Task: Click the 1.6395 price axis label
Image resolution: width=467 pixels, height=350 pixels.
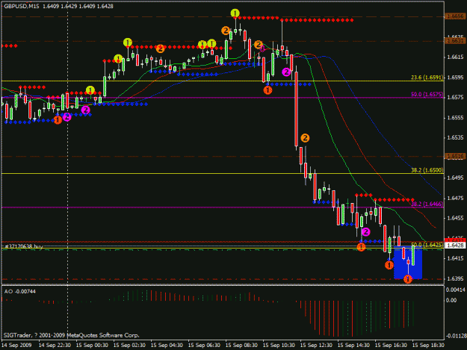Action: (455, 278)
